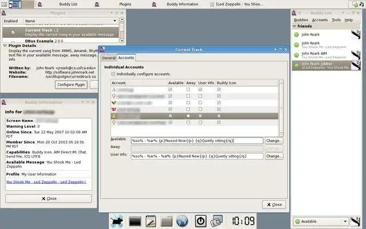Image resolution: width=366 pixels, height=229 pixels.
Task: Click Pidgin icon in Buddy Information title bar
Action: point(4,102)
